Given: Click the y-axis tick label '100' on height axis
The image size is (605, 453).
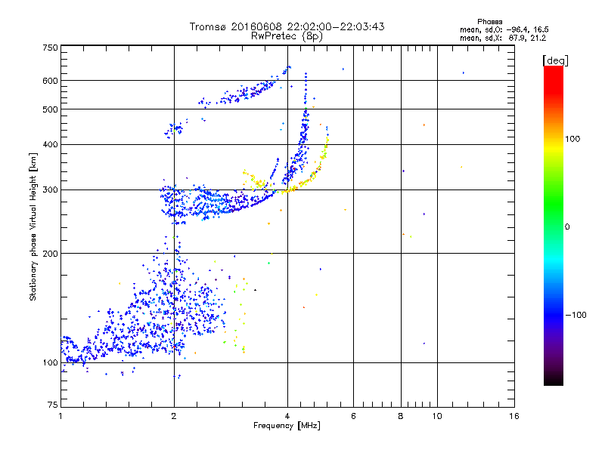Looking at the screenshot, I should pyautogui.click(x=50, y=363).
